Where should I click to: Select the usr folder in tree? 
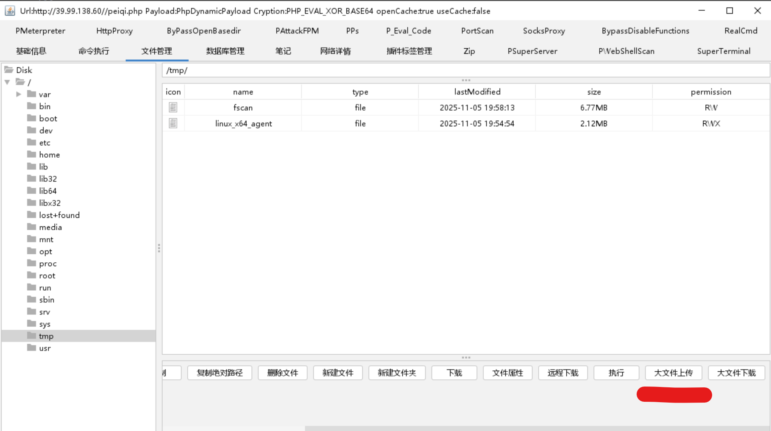click(x=45, y=348)
